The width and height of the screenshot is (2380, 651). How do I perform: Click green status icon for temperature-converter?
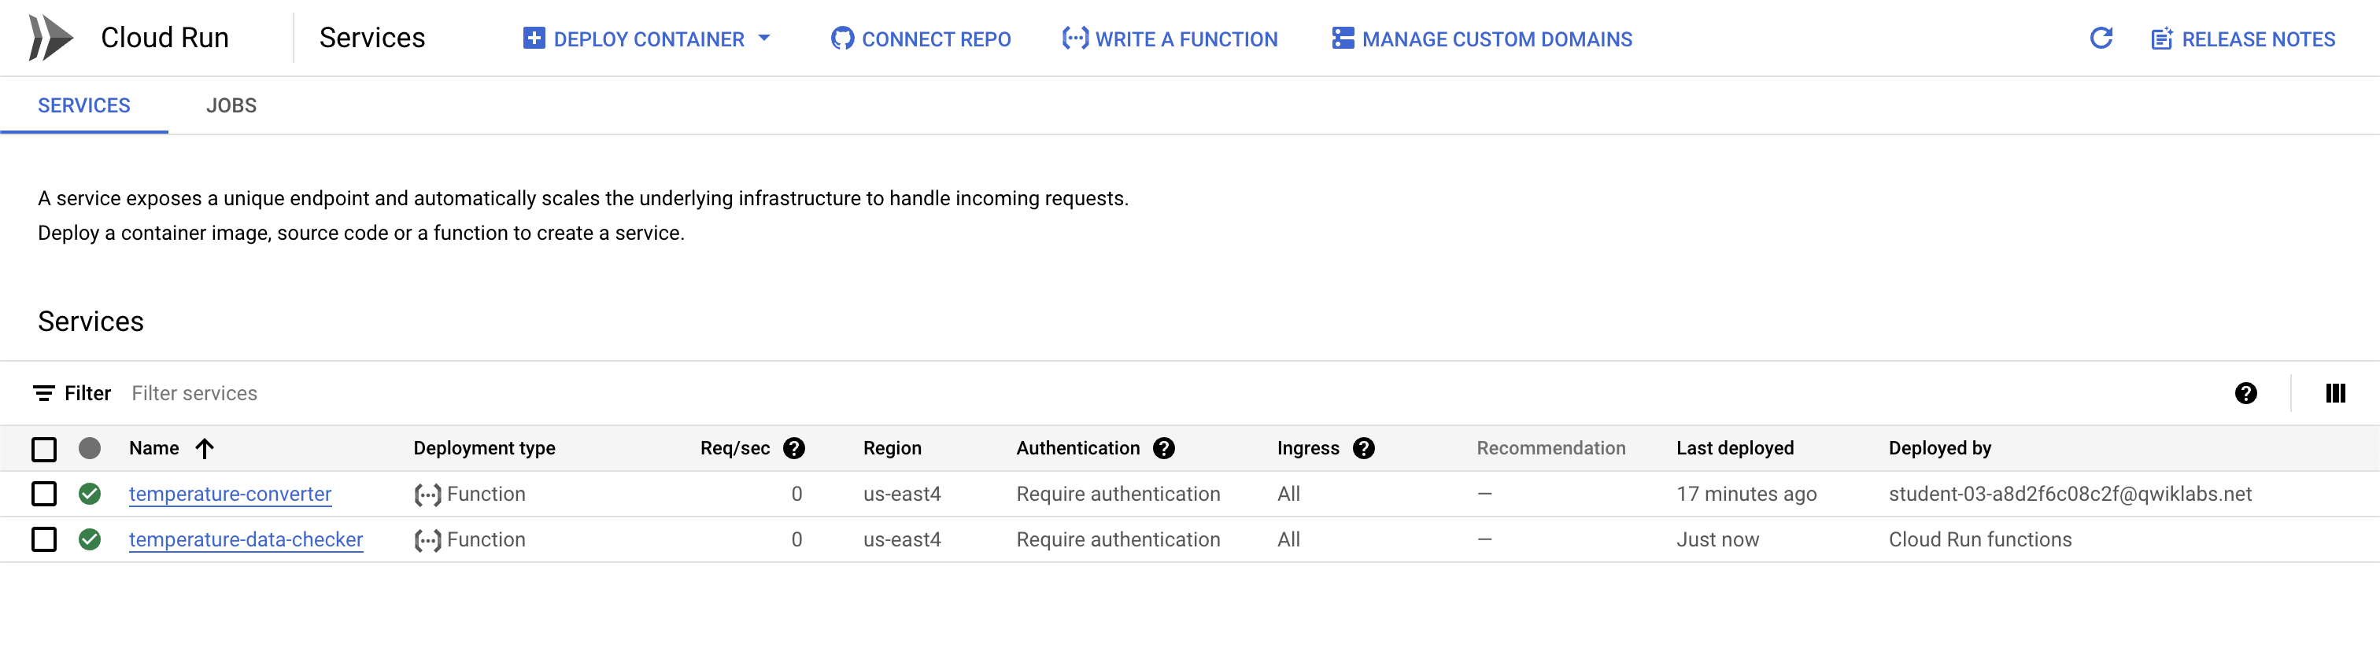pos(90,494)
